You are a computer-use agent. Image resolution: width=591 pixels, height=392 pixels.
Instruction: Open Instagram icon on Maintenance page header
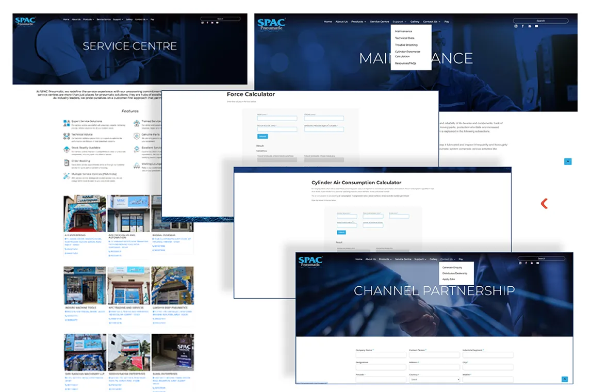[516, 26]
